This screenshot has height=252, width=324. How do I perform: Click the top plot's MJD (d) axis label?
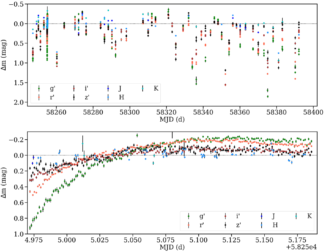(172, 119)
